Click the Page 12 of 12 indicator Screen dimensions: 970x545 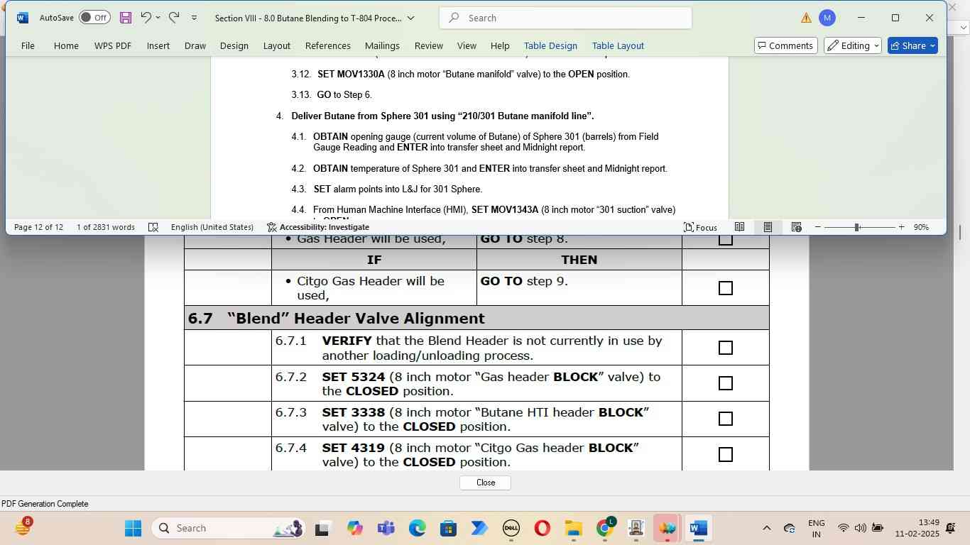tap(38, 227)
